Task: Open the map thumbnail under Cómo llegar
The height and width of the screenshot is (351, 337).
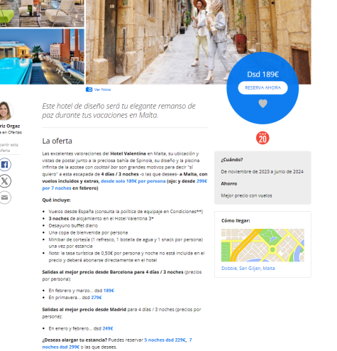Action: click(x=263, y=245)
